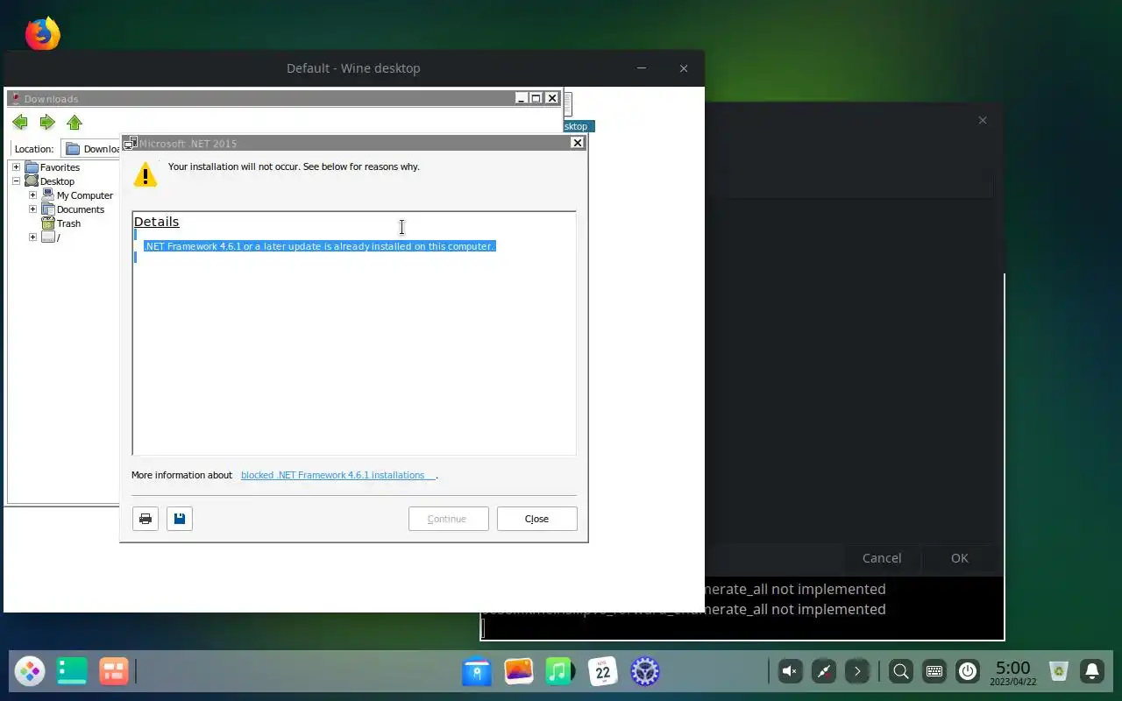Expand the tray arrow
This screenshot has height=701, width=1122.
coord(857,672)
